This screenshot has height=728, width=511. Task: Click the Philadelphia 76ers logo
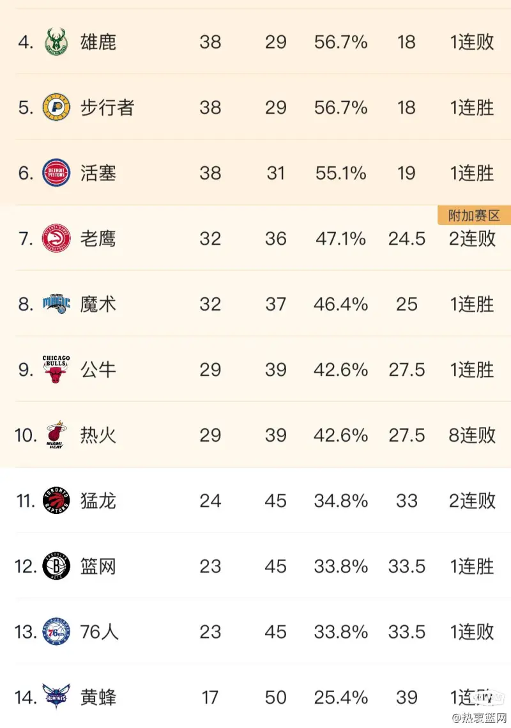pos(56,631)
